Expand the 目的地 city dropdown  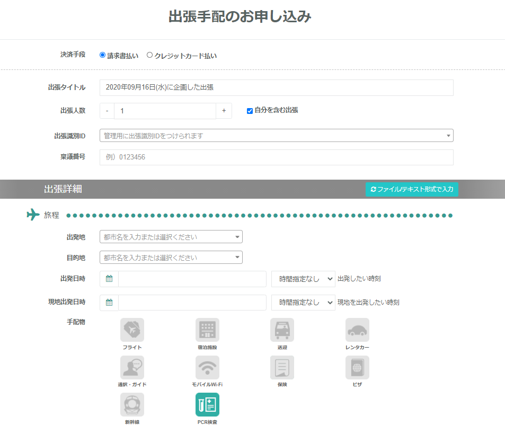click(x=171, y=258)
